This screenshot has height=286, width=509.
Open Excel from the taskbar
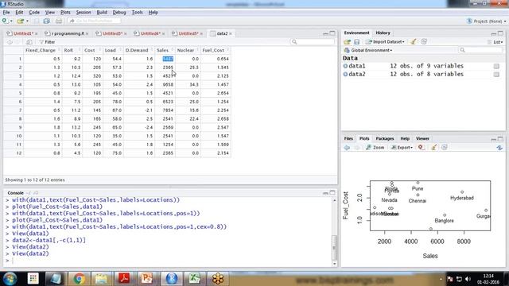[194, 279]
